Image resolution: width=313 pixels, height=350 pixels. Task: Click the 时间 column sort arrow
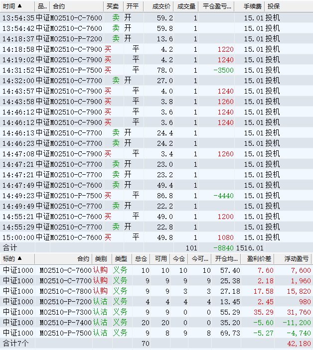pos(20,6)
